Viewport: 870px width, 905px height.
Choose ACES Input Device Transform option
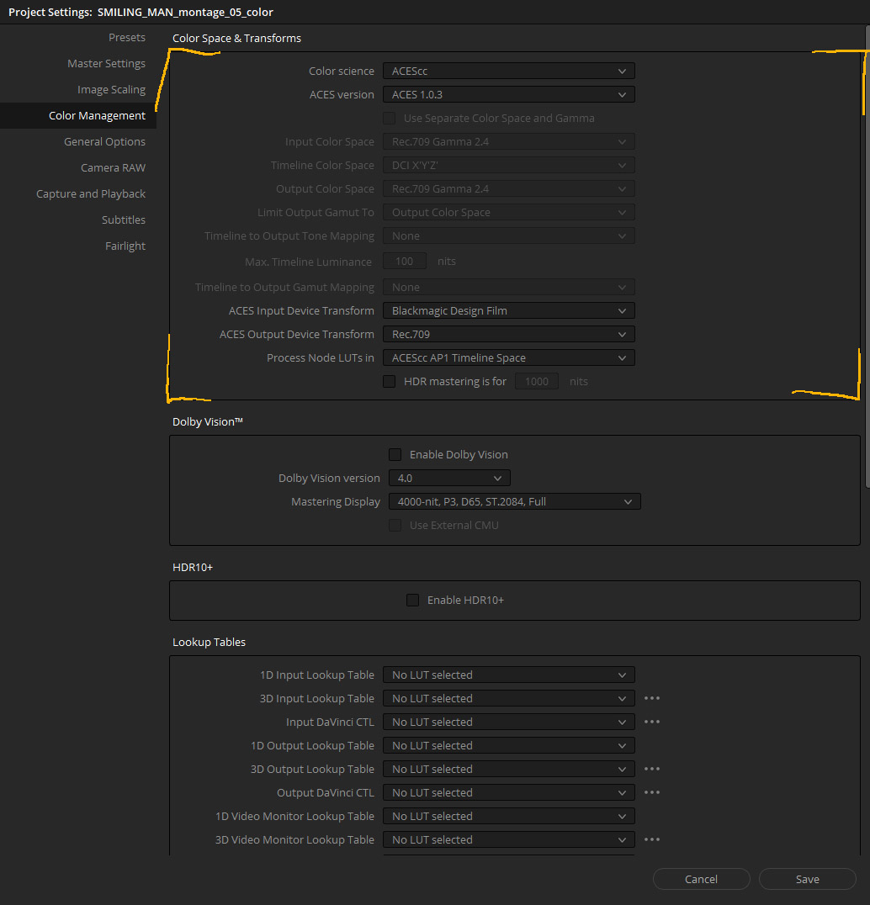click(x=508, y=310)
